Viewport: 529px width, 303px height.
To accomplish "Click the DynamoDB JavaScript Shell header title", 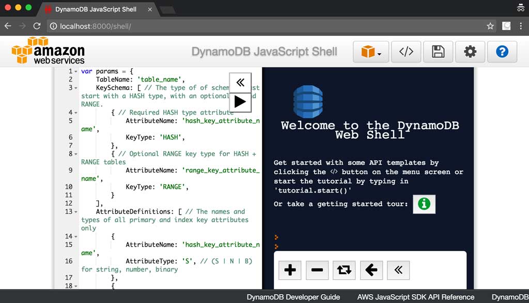I will 264,52.
